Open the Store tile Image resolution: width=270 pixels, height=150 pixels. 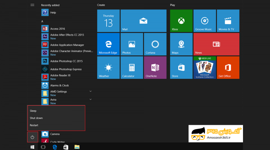(x=181, y=67)
